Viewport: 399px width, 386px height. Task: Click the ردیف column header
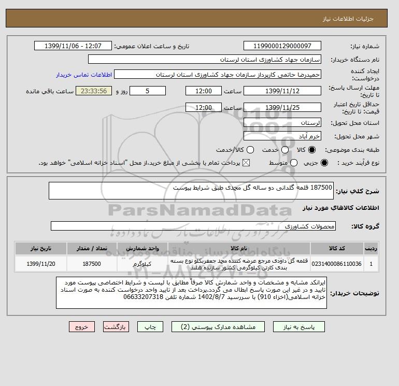pyautogui.click(x=371, y=248)
